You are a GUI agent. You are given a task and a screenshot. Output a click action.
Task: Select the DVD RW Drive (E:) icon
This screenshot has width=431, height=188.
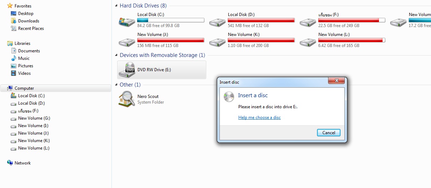[x=127, y=70]
